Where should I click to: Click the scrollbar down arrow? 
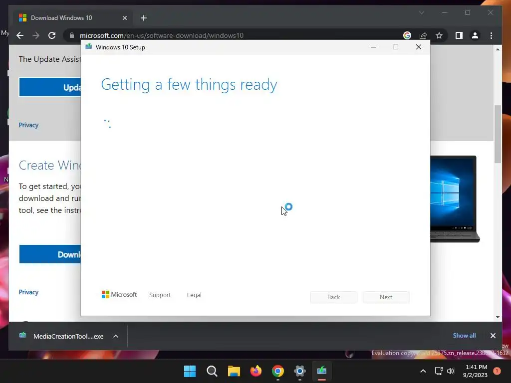click(498, 317)
